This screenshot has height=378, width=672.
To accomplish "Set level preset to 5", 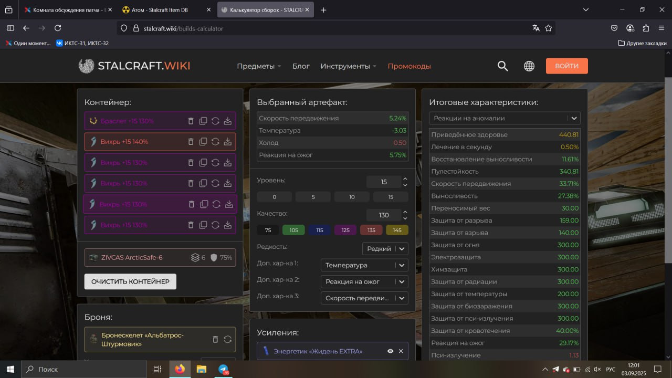I will pos(313,197).
